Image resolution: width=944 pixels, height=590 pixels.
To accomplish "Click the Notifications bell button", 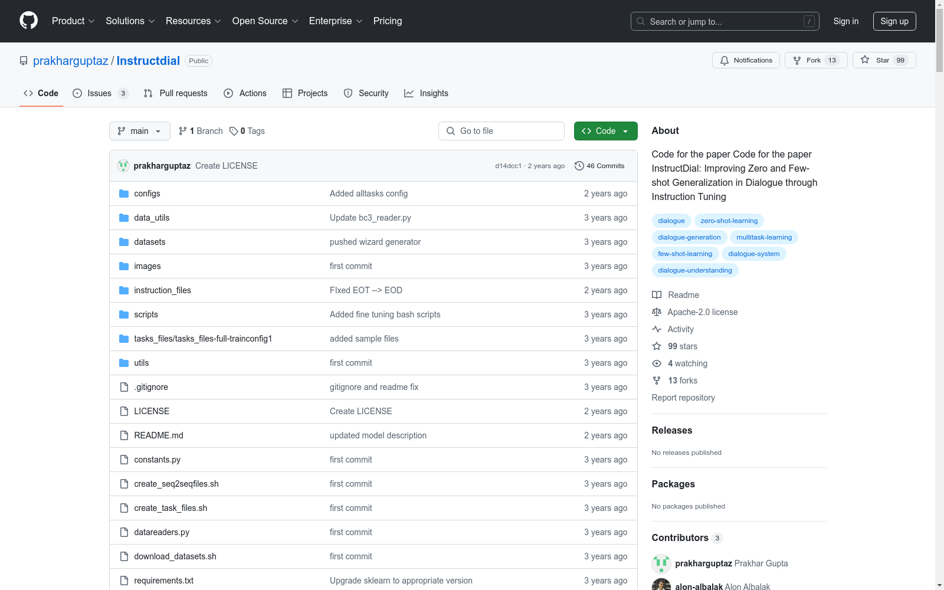I will click(x=746, y=60).
